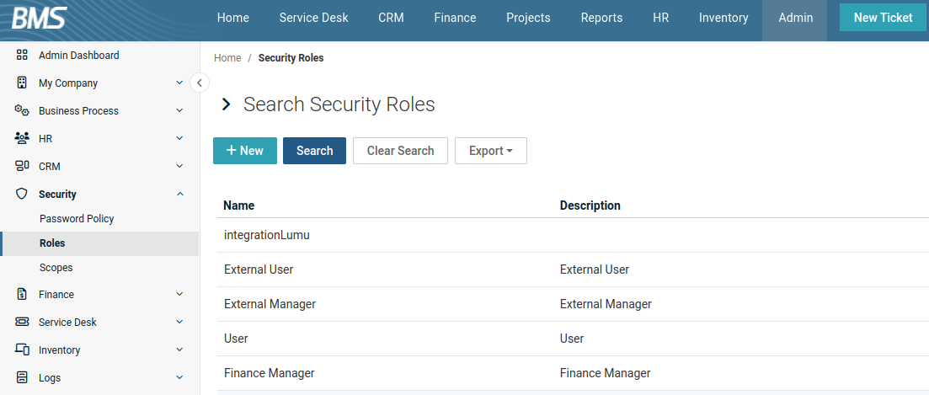The width and height of the screenshot is (929, 395).
Task: Click the Service Desk ticket icon
Action: [x=23, y=323]
